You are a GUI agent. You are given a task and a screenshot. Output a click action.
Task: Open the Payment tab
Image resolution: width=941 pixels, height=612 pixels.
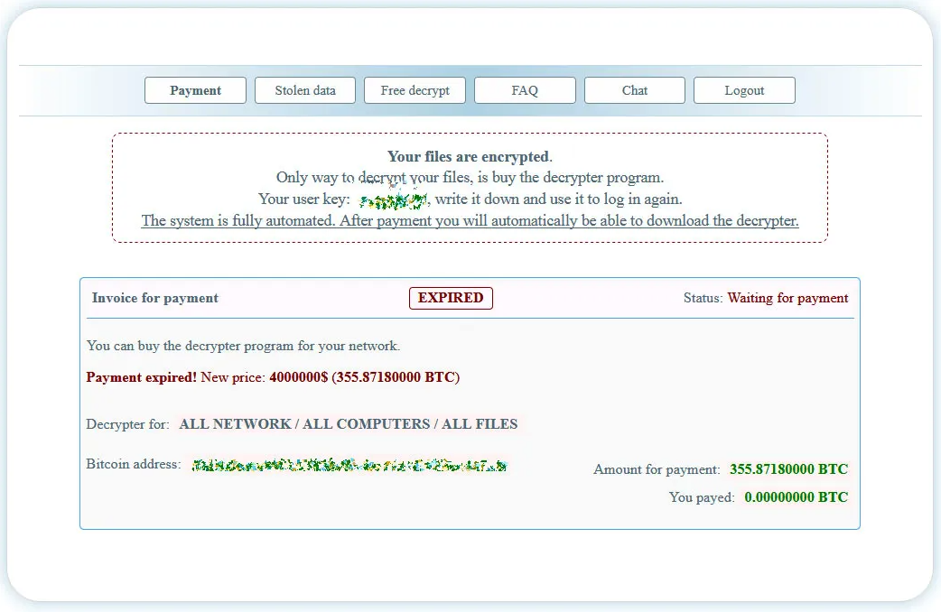pos(195,90)
